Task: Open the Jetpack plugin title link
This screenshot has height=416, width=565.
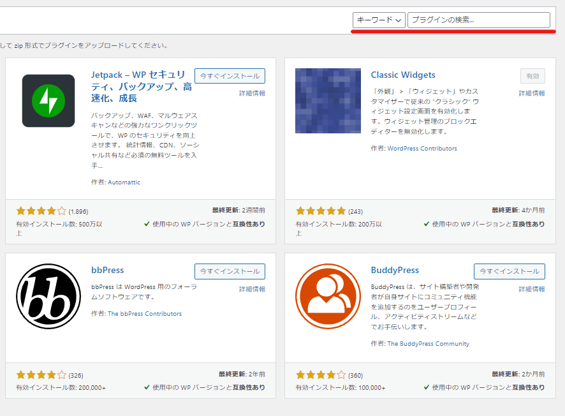Action: 142,86
